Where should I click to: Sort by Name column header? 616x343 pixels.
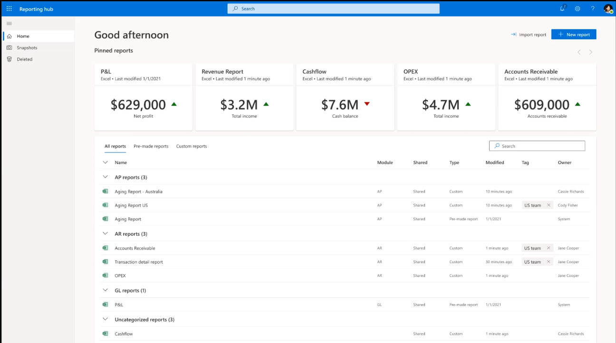click(121, 162)
